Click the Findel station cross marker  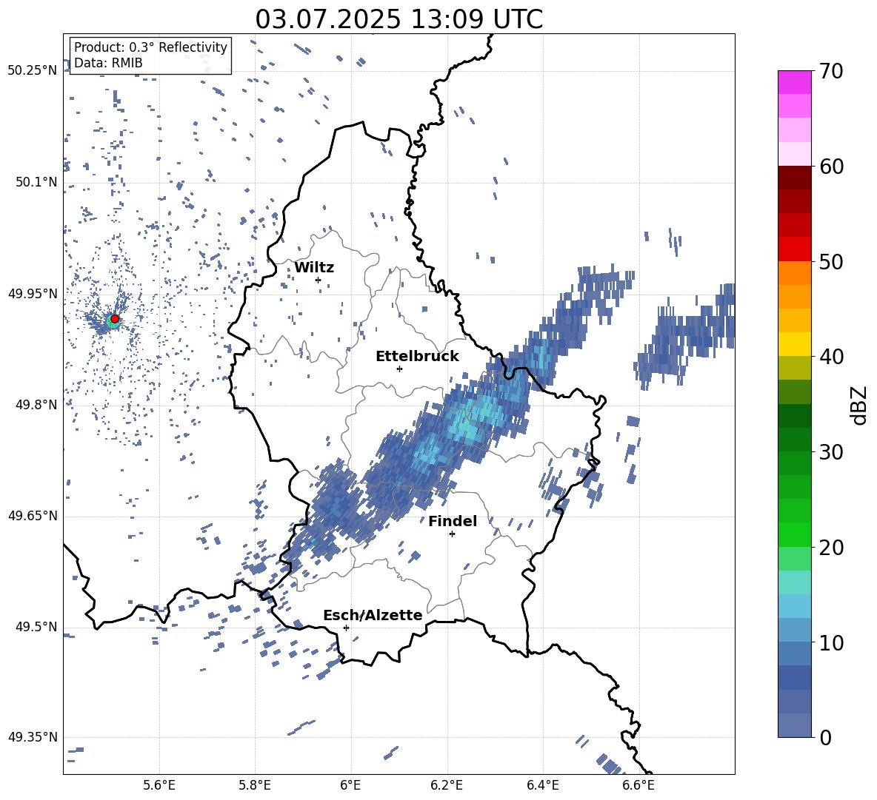click(453, 534)
